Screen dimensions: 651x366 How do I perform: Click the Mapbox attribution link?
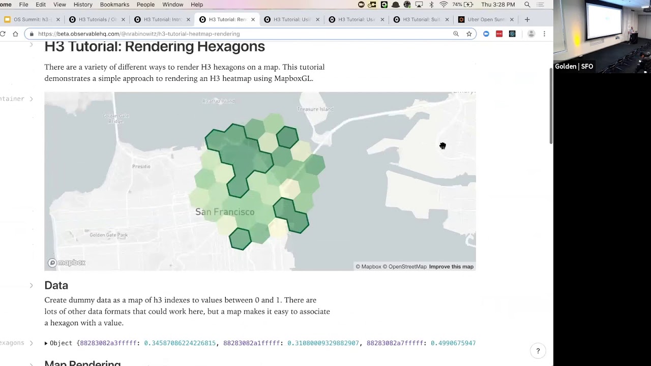368,266
